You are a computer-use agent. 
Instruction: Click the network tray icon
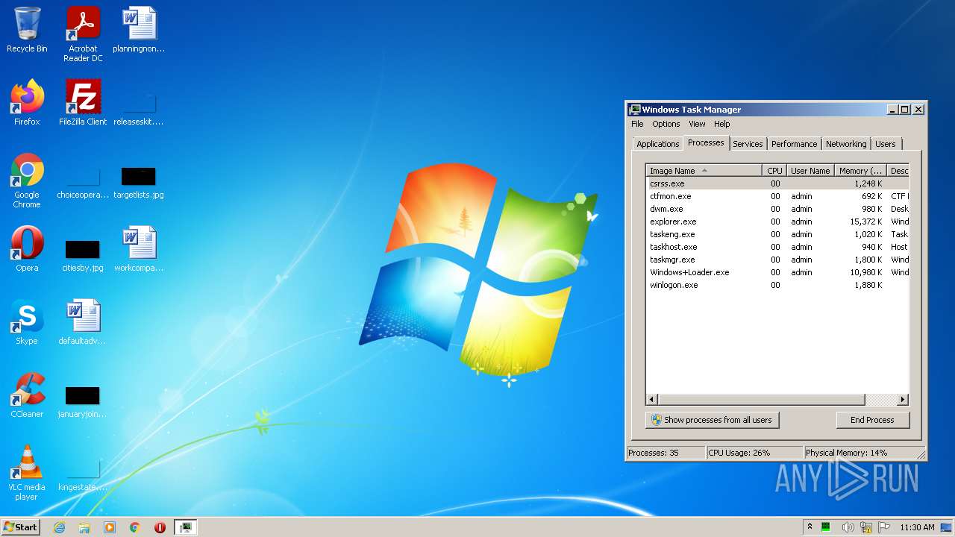coord(866,527)
